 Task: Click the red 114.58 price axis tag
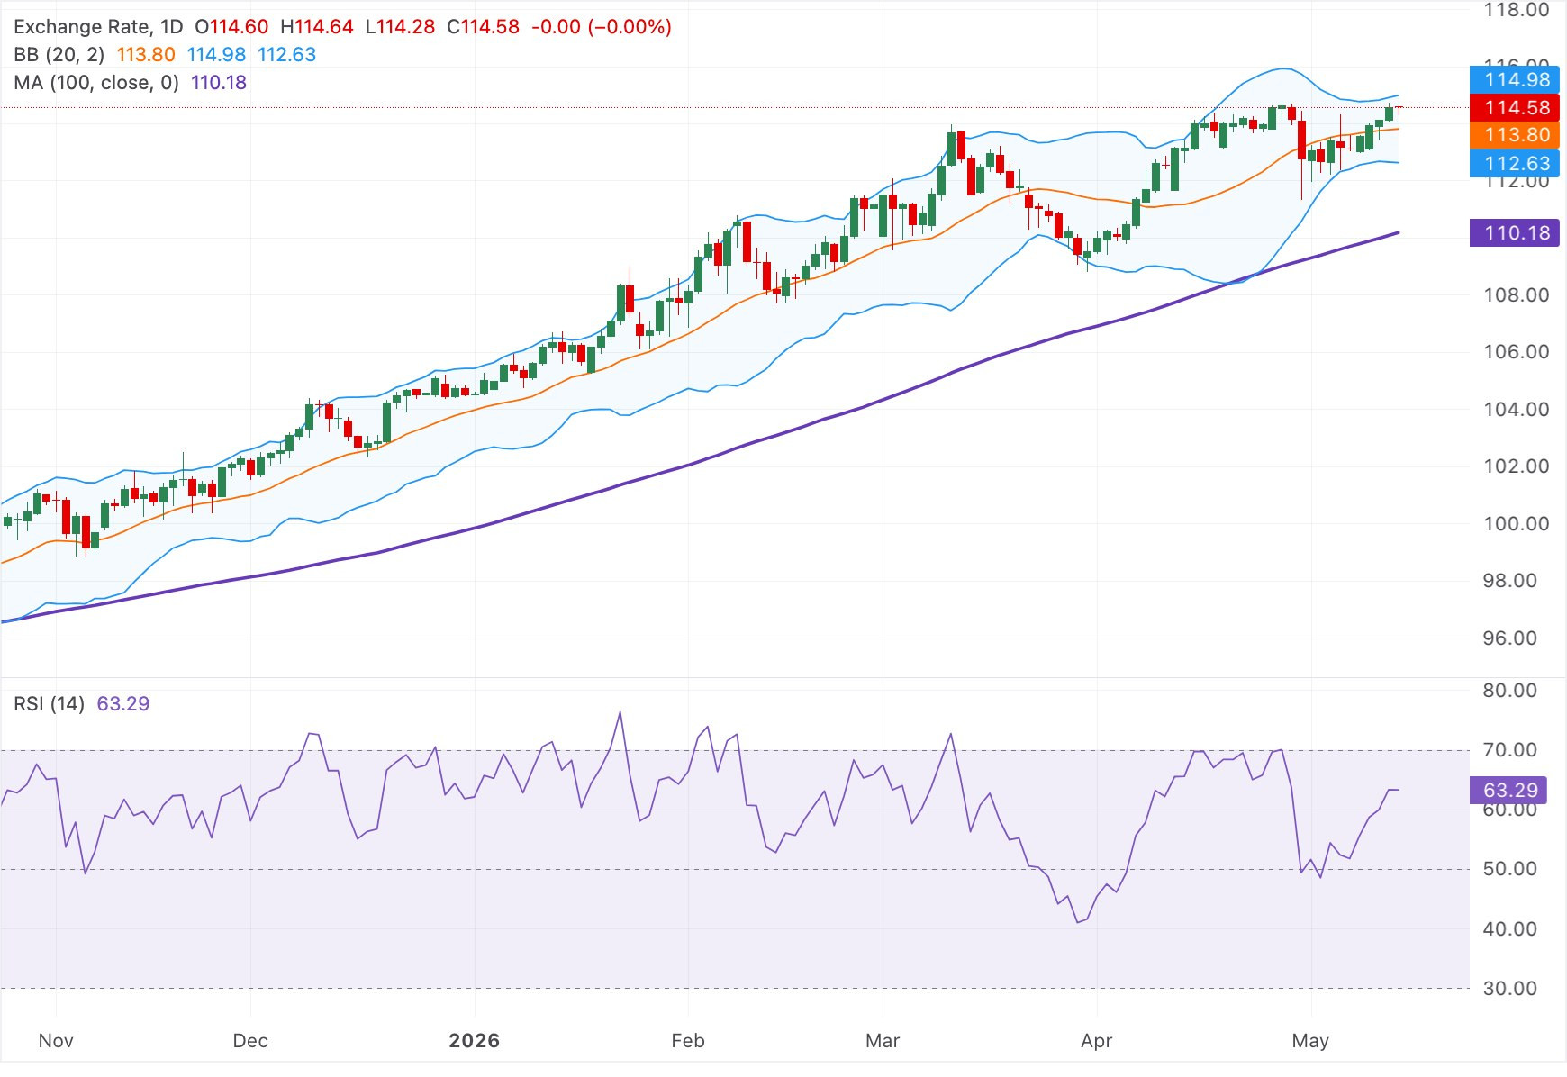click(1514, 108)
